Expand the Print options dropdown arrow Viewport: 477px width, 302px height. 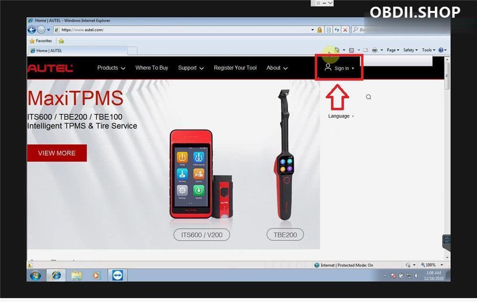[x=382, y=50]
